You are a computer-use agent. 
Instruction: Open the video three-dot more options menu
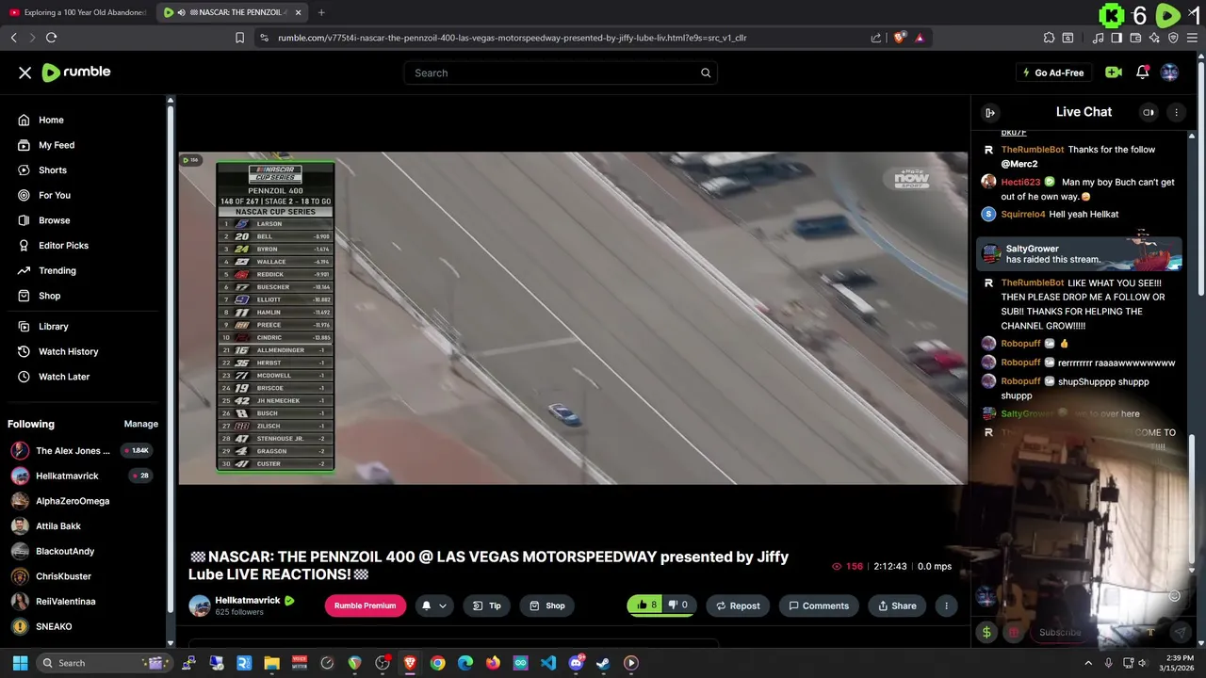pyautogui.click(x=946, y=605)
